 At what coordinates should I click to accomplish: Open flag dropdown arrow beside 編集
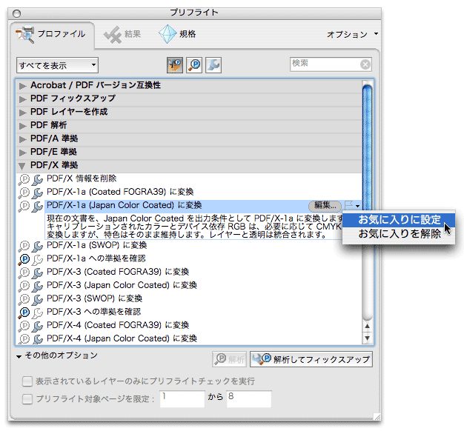point(357,206)
